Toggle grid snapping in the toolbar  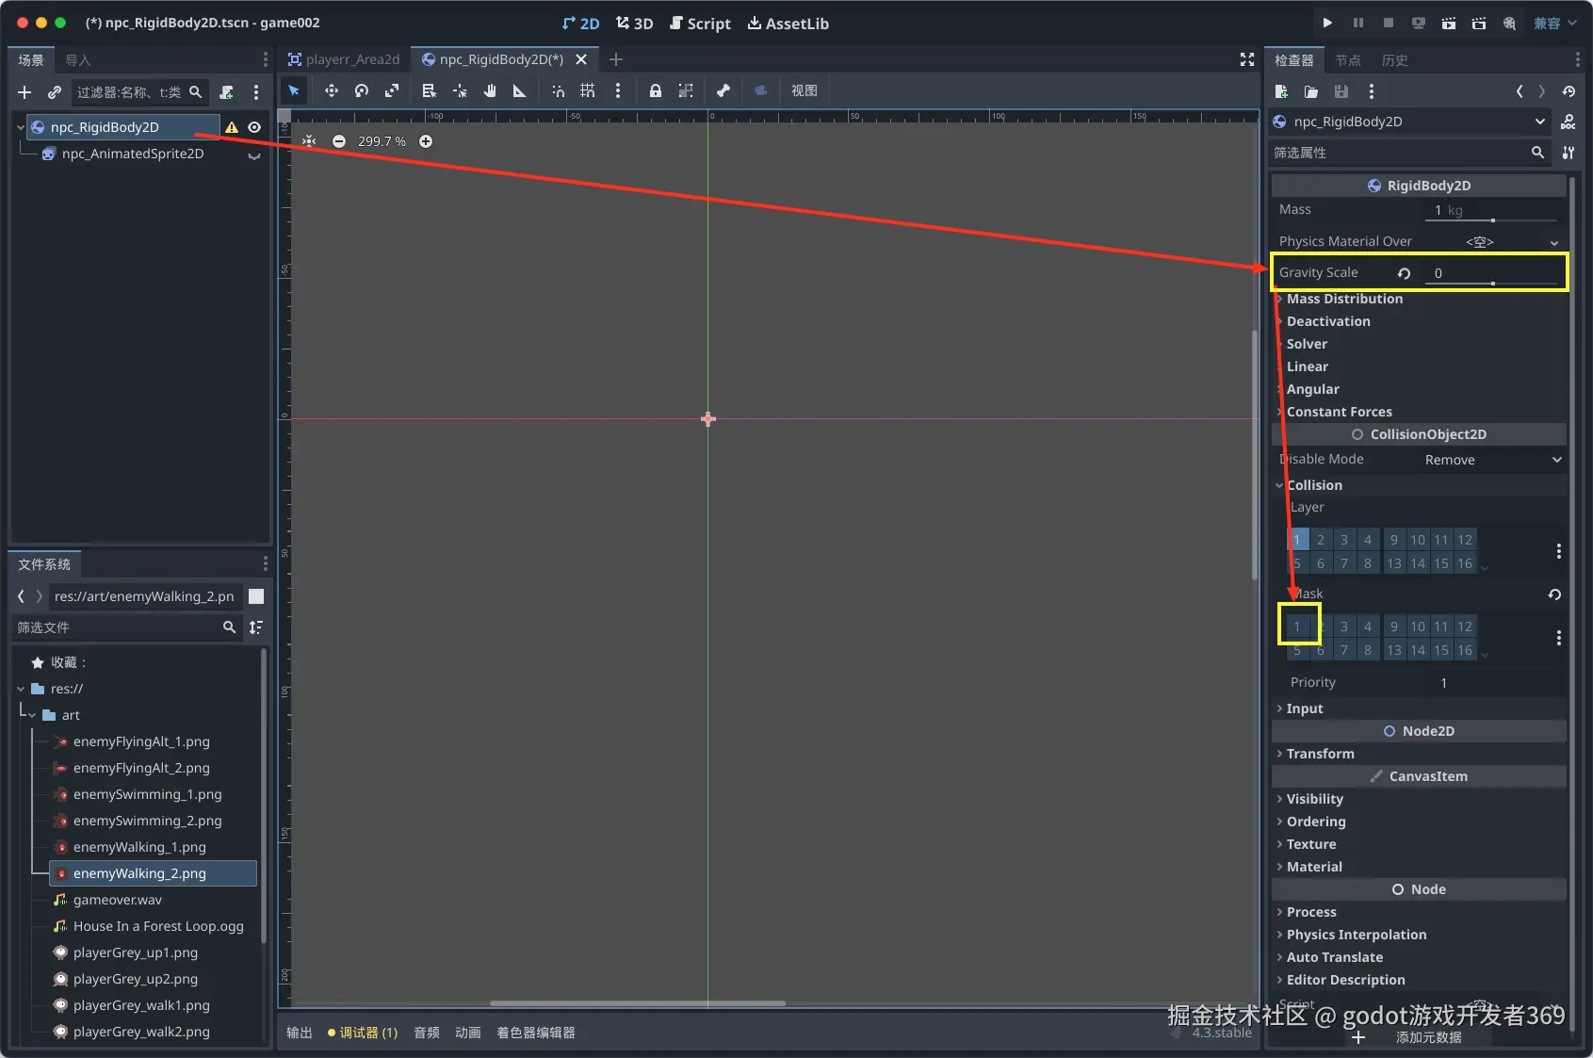coord(588,90)
